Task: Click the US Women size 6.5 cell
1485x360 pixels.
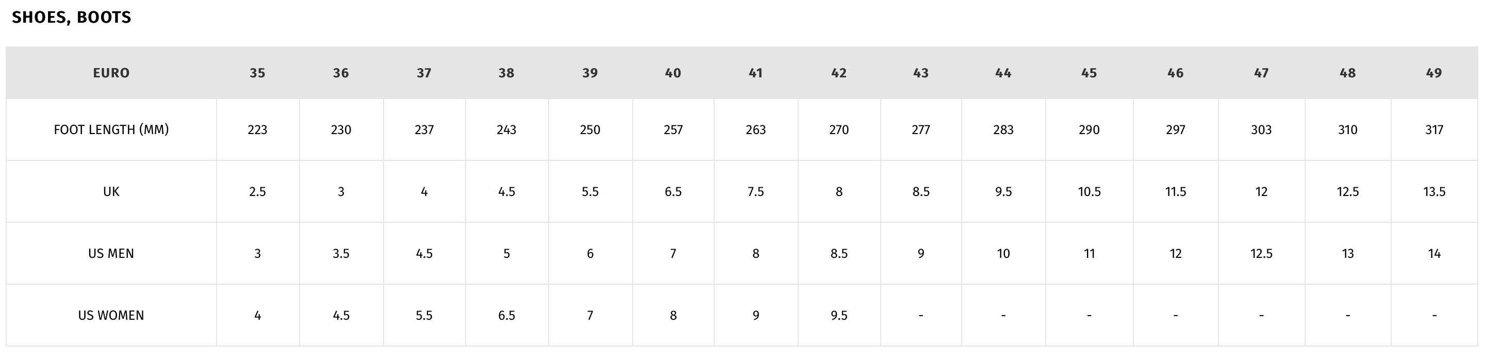Action: point(507,316)
